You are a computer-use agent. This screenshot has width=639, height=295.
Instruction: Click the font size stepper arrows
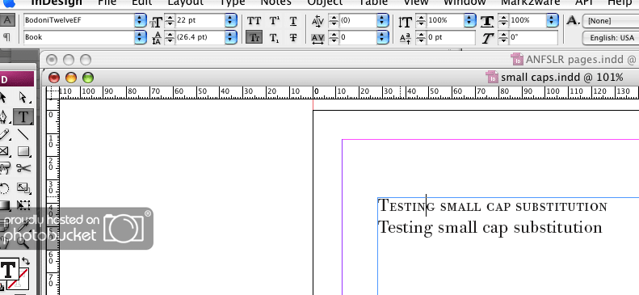(x=170, y=20)
